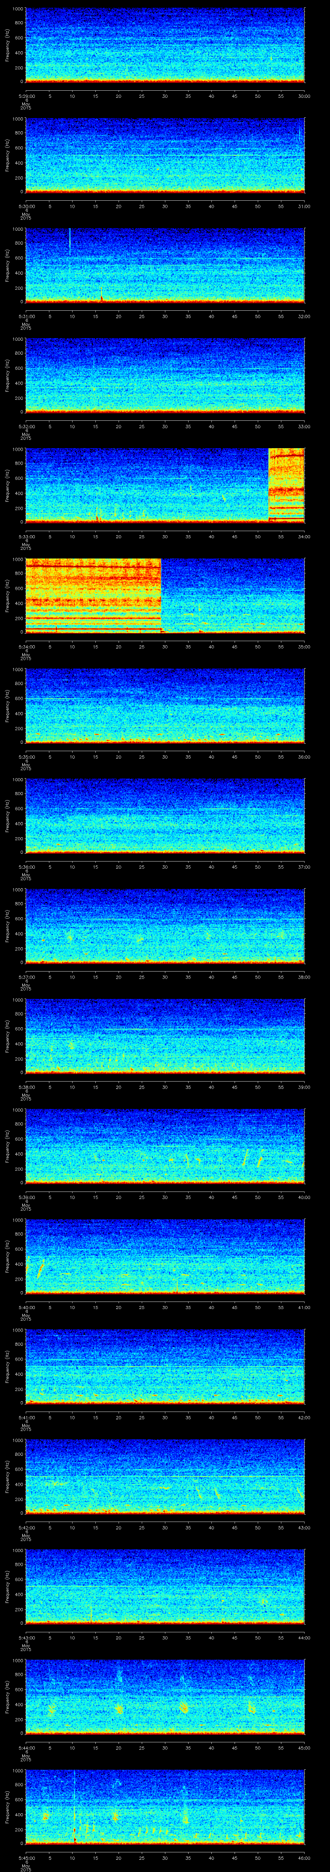330x1872 pixels.
Task: Click the '5:38:00' time label
Action: (x=26, y=1086)
